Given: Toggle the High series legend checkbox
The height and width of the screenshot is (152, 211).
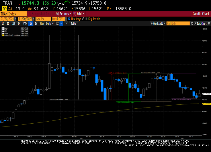Looking at the screenshot, I should pyautogui.click(x=3, y=30).
